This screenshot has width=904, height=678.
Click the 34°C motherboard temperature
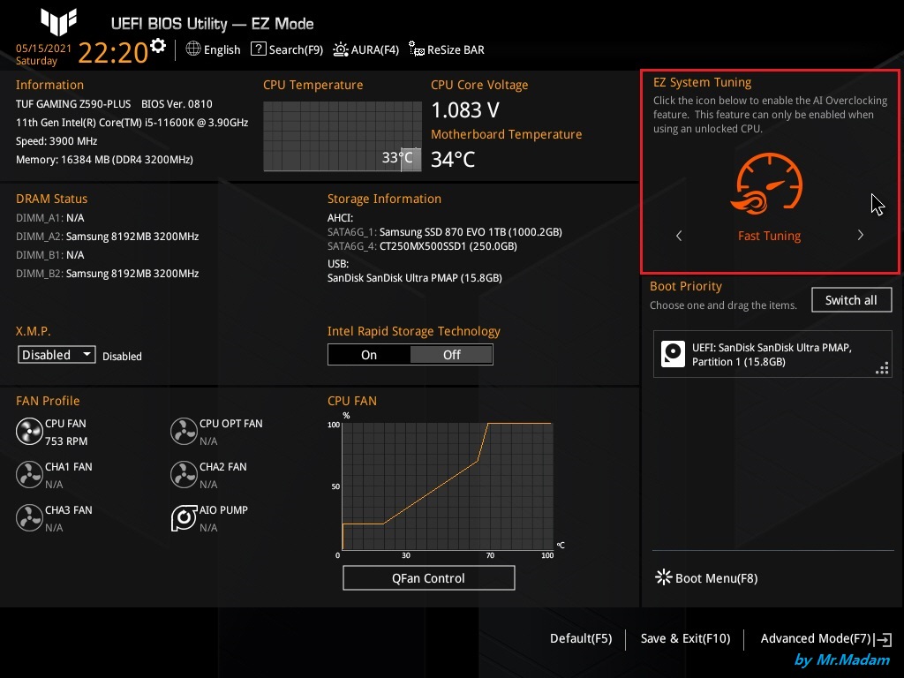coord(453,159)
